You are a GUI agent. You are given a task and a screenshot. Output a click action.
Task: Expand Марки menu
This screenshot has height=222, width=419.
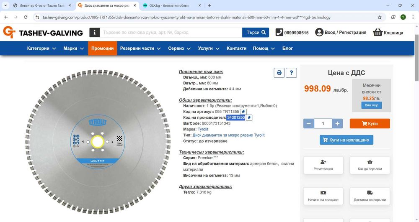73,48
